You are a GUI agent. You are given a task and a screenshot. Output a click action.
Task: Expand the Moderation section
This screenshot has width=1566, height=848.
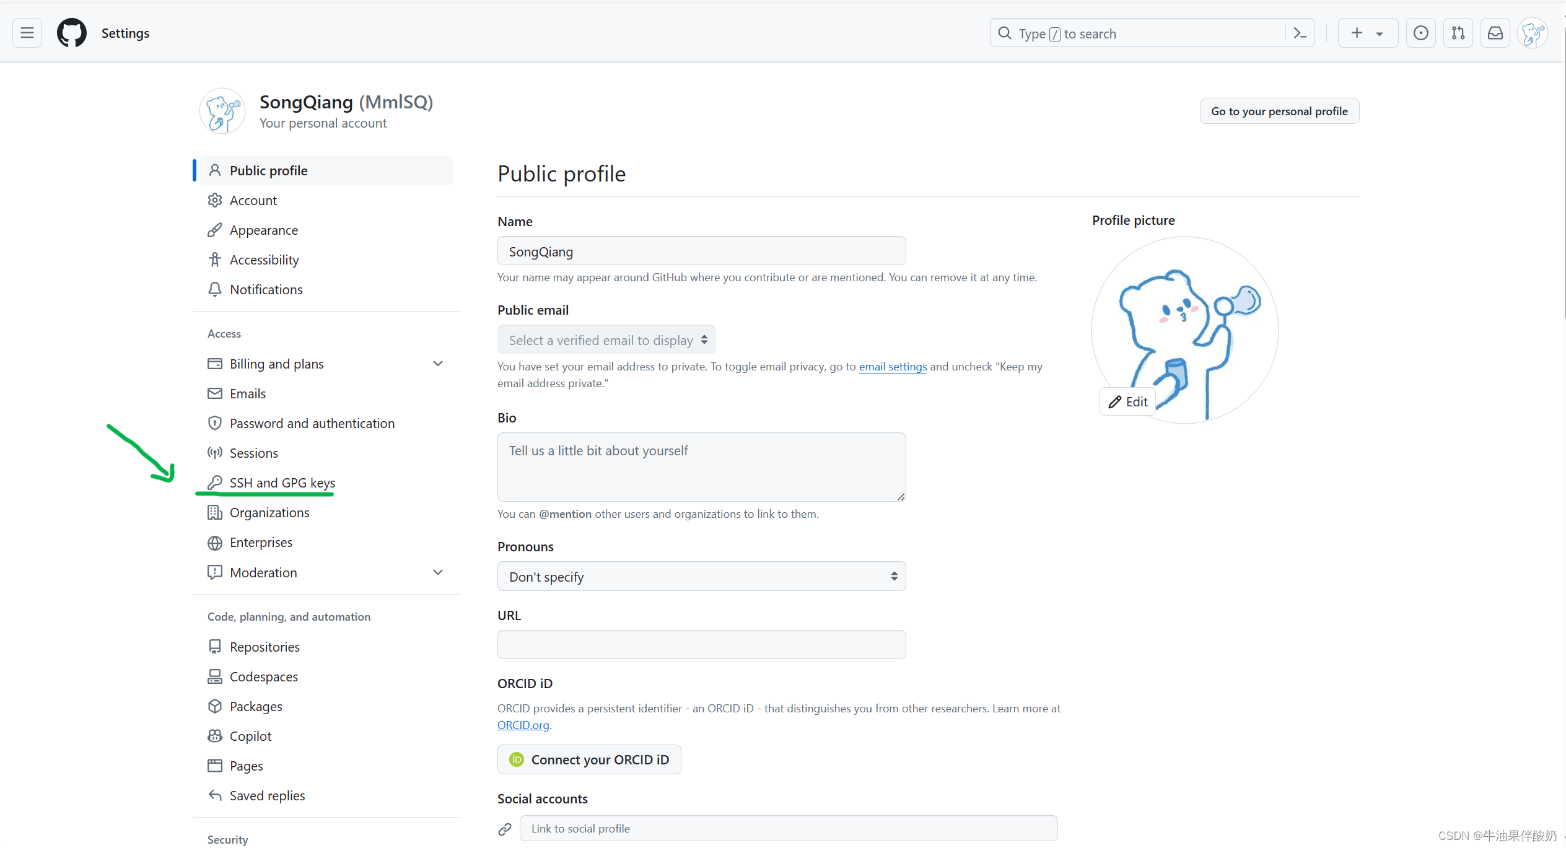437,572
